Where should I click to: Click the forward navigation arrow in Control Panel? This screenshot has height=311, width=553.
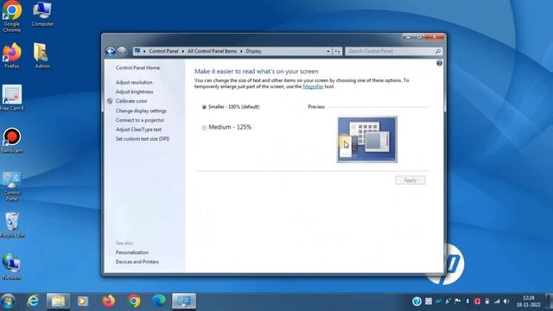122,52
